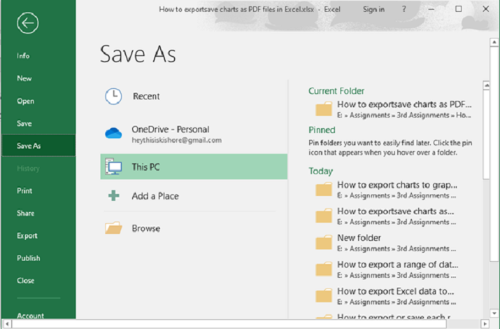Click the OneDrive cloud icon
The image size is (500, 329).
point(113,133)
